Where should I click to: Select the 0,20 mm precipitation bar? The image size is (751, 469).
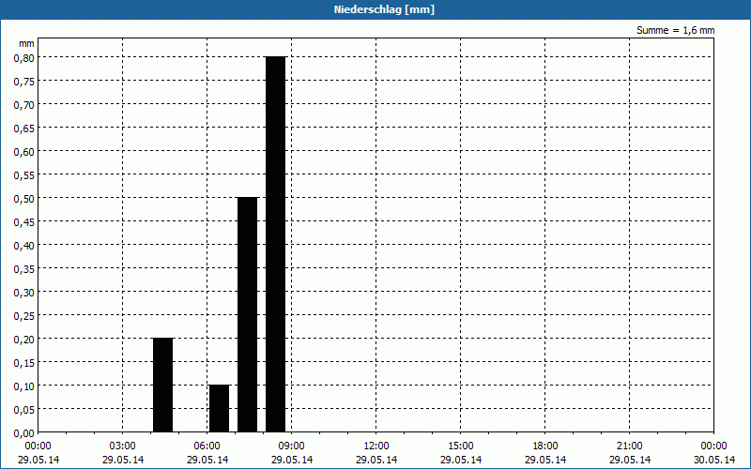click(162, 385)
